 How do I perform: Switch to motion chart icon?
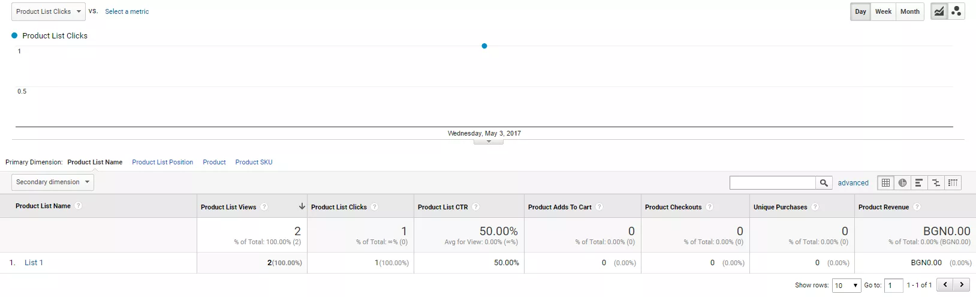point(956,11)
